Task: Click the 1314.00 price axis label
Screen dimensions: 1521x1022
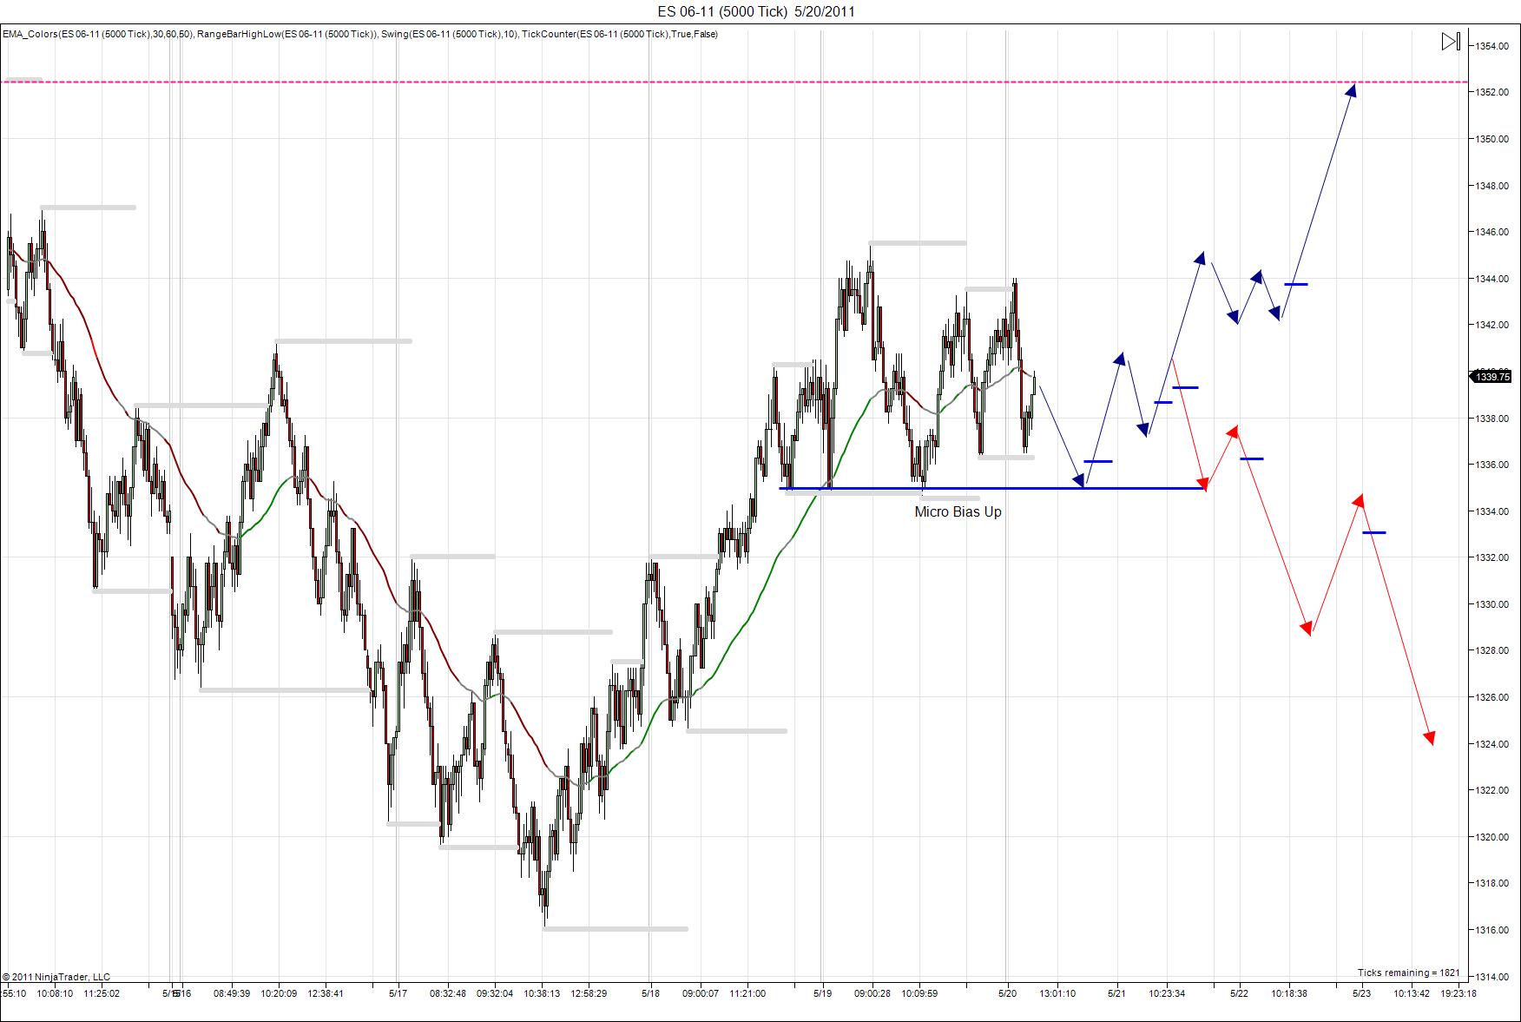Action: tap(1492, 976)
